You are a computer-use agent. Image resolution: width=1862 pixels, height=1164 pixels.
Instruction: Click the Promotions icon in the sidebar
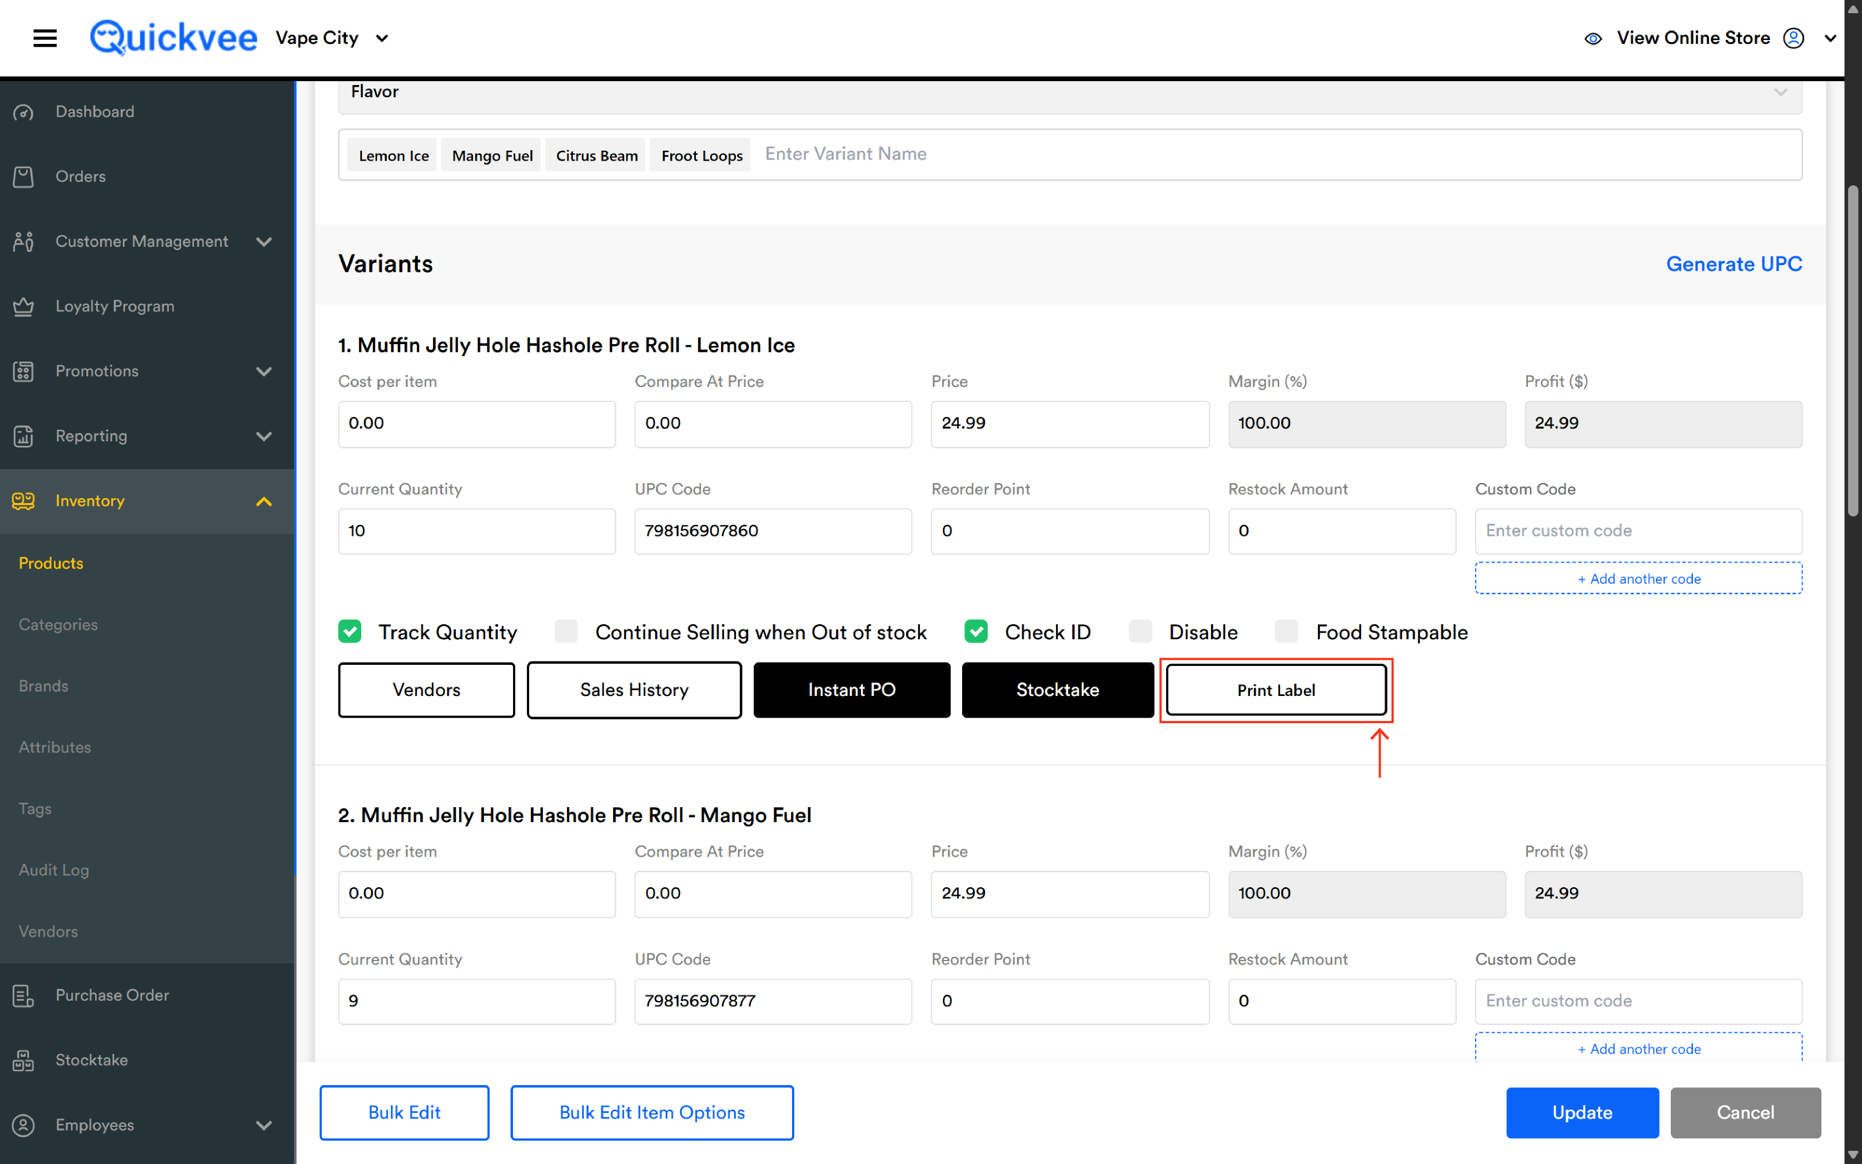click(23, 371)
